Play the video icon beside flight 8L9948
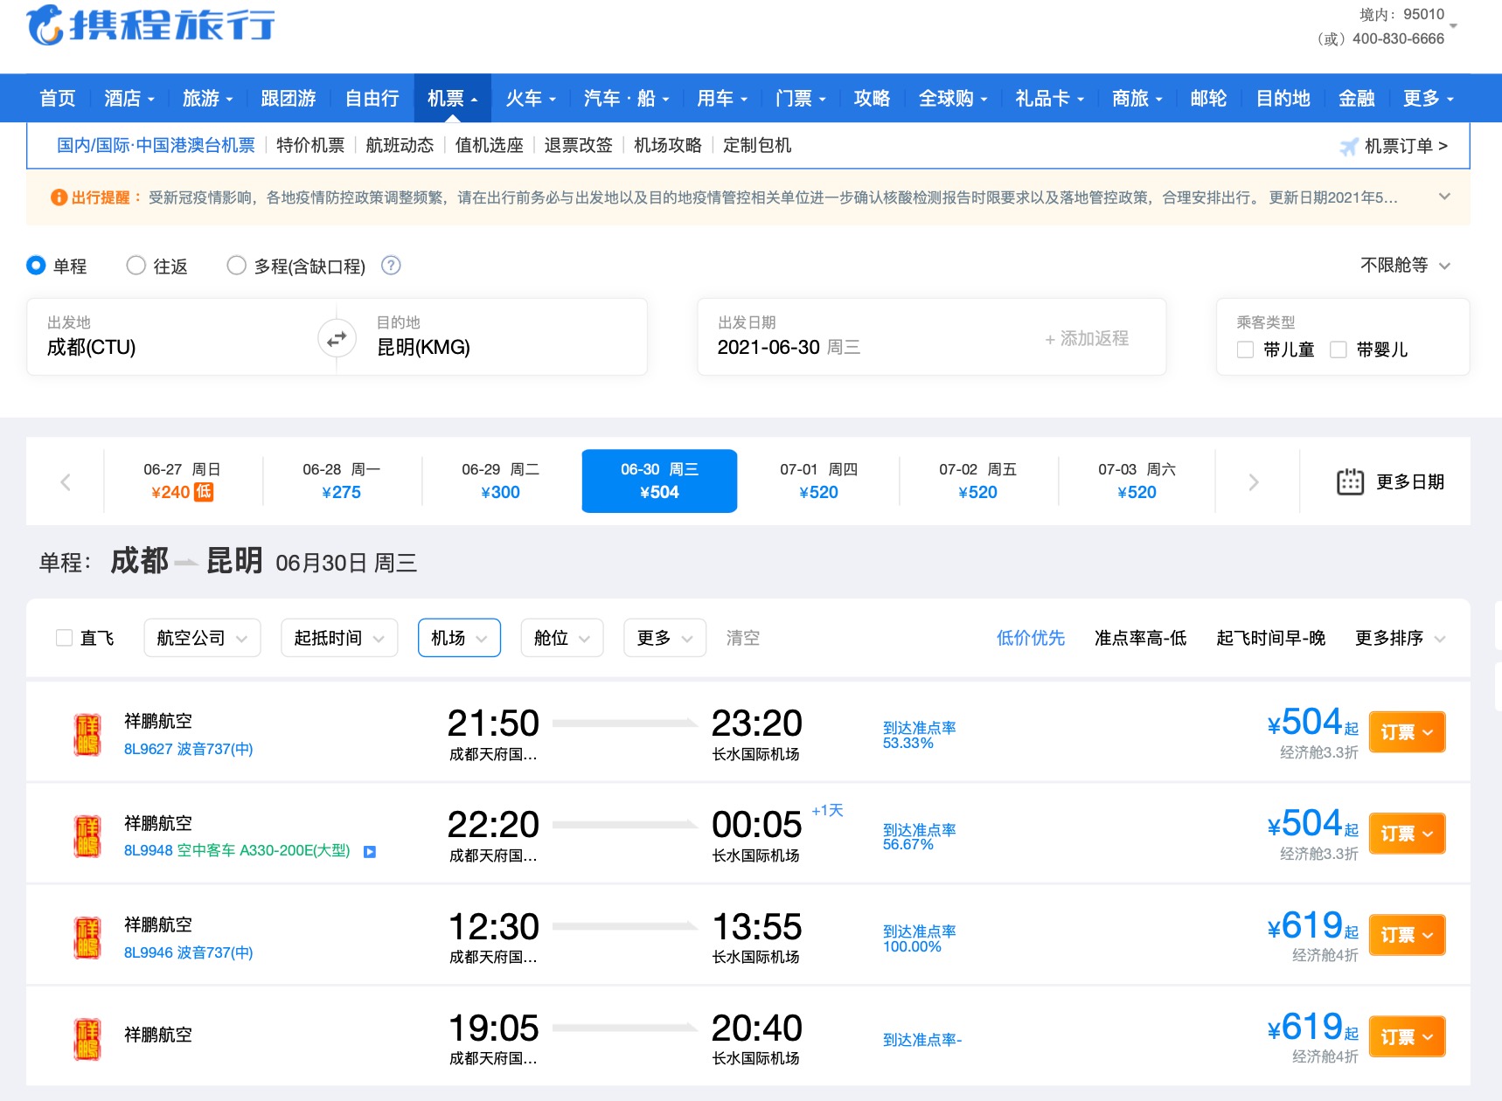The height and width of the screenshot is (1101, 1502). (x=370, y=851)
